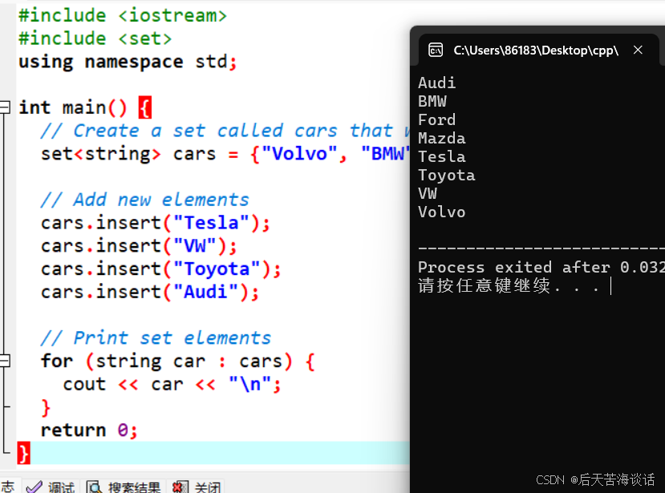
Task: Click 'Mazda' in the console output
Action: pos(441,138)
